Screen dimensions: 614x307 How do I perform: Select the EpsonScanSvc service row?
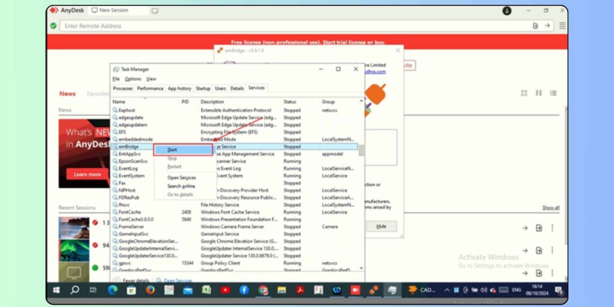(x=234, y=161)
